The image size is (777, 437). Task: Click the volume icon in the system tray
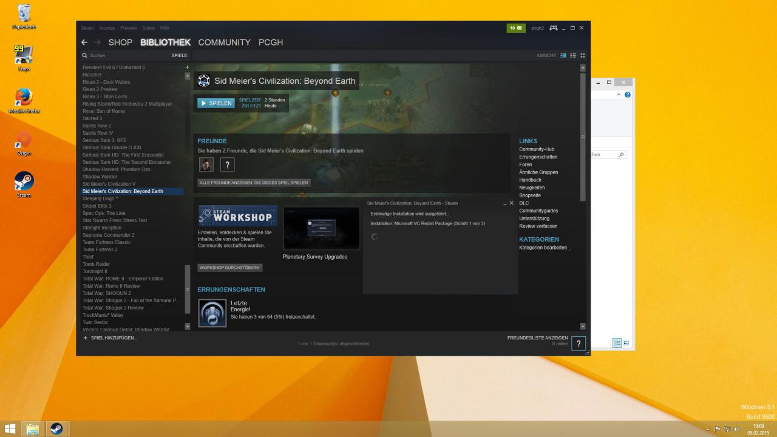(x=738, y=429)
